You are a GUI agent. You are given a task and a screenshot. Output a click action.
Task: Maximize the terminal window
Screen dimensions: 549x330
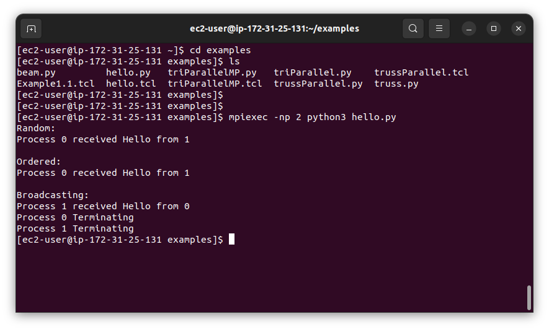coord(494,28)
